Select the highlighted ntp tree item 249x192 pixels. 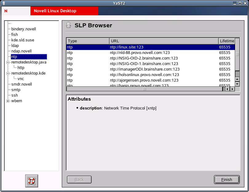coord(29,57)
